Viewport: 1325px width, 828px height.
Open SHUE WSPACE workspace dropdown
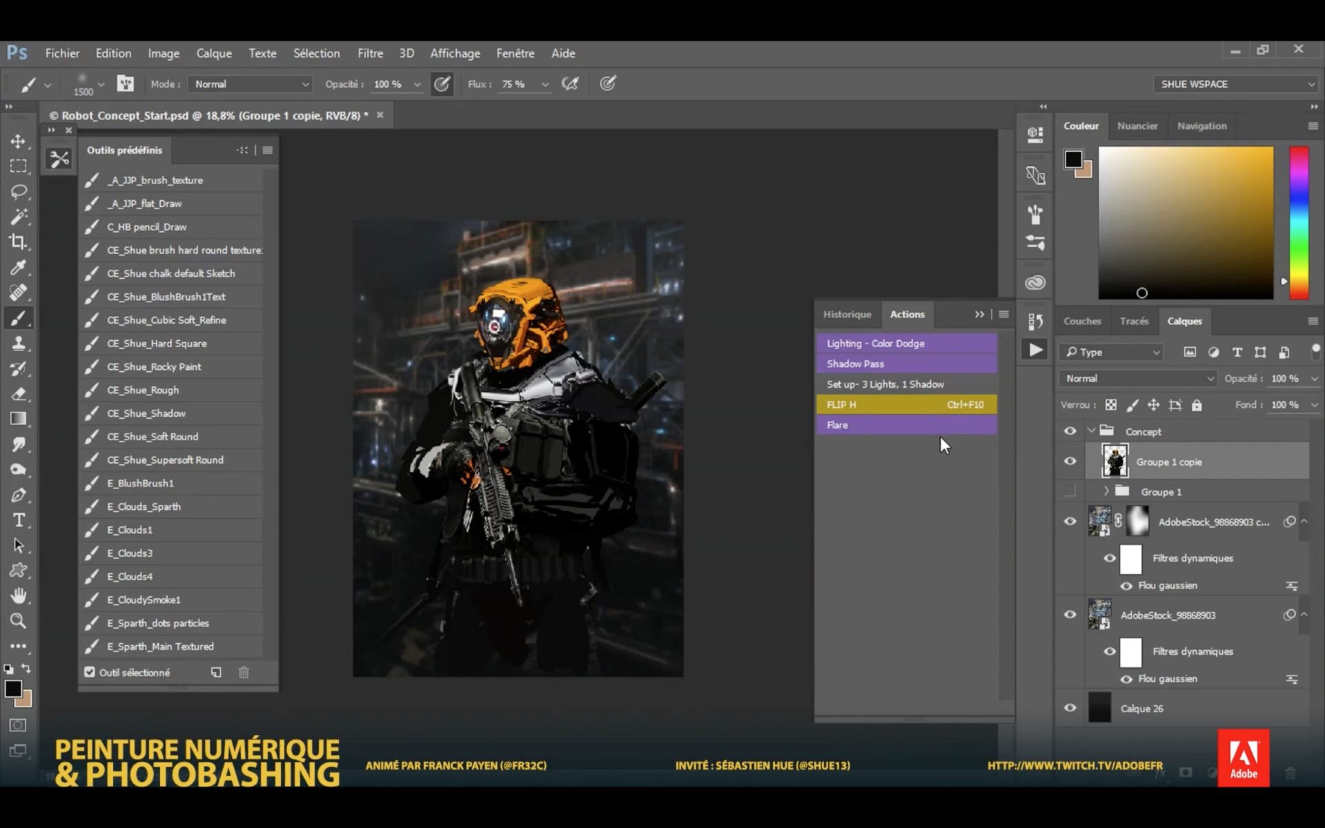click(x=1235, y=84)
